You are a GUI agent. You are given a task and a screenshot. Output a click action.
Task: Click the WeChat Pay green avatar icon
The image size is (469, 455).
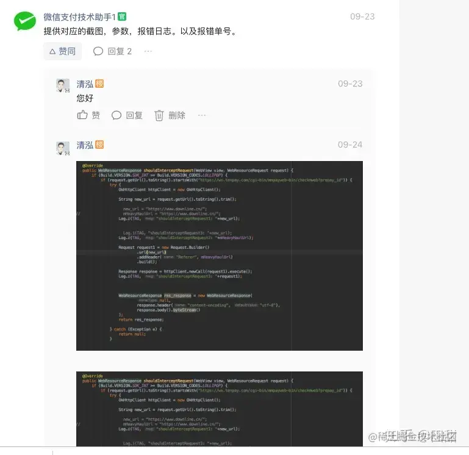point(25,21)
